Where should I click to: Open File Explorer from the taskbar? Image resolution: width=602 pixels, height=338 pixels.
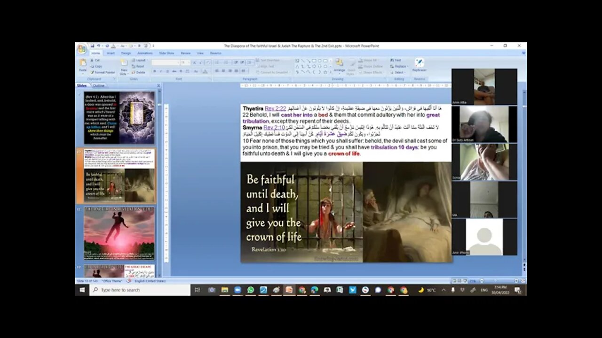coord(225,290)
